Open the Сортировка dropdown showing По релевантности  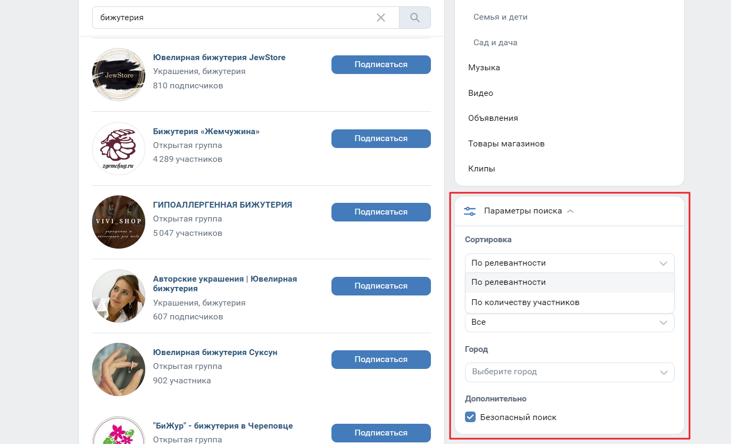pos(569,263)
